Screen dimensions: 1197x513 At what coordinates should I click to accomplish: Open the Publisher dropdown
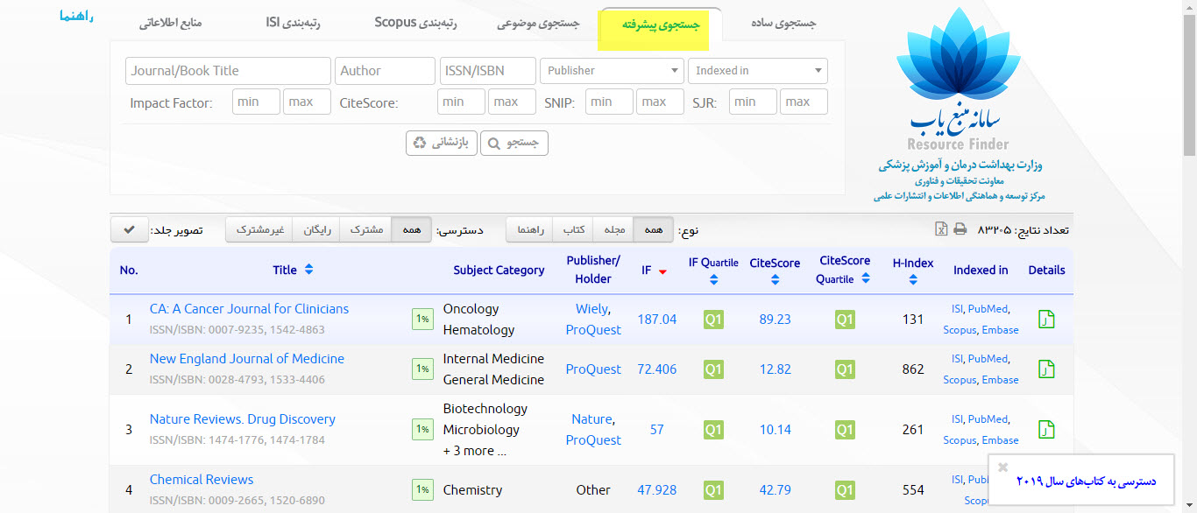point(612,71)
